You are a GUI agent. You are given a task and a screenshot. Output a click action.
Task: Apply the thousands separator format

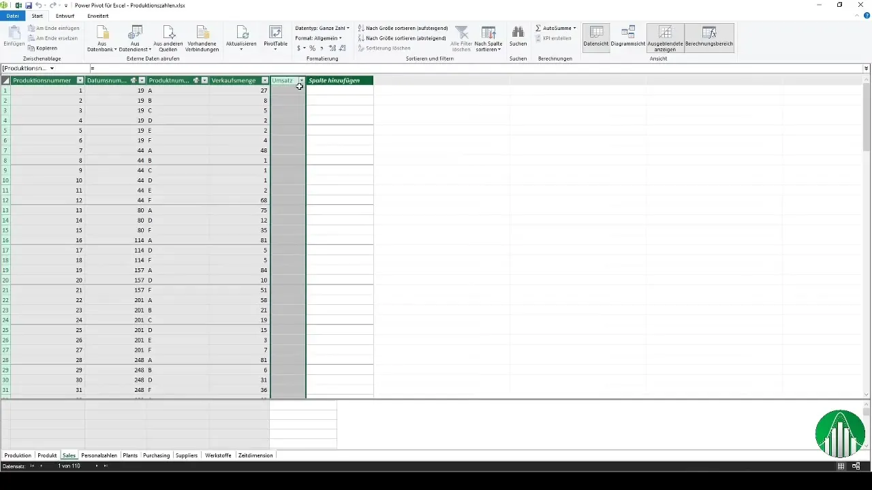pos(322,48)
